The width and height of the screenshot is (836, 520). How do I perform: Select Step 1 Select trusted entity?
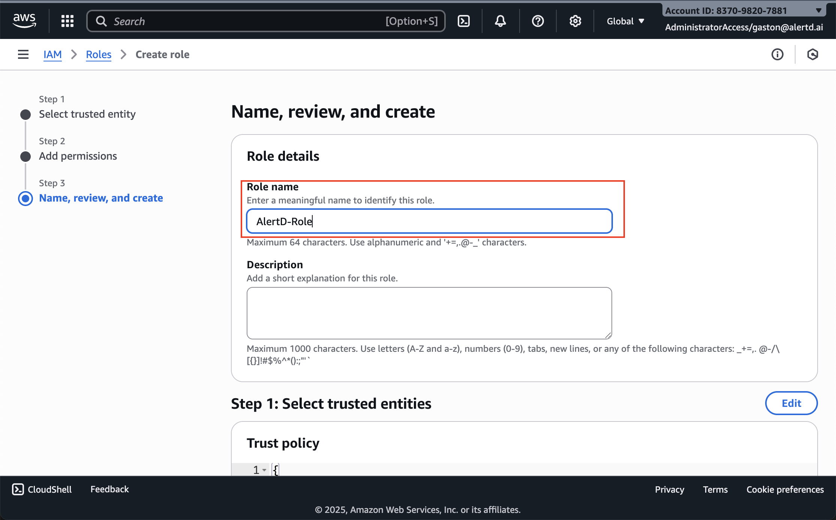point(87,114)
